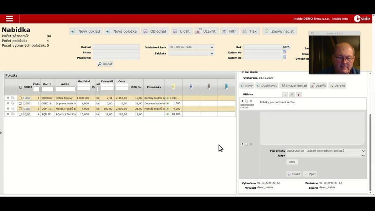Open the hamburger main menu
This screenshot has height=211, width=375.
pyautogui.click(x=10, y=19)
